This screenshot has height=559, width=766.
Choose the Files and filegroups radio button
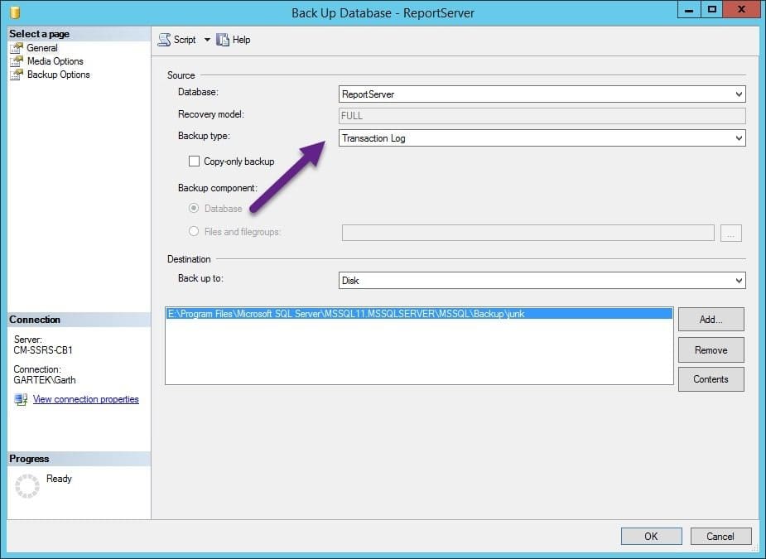[x=194, y=231]
